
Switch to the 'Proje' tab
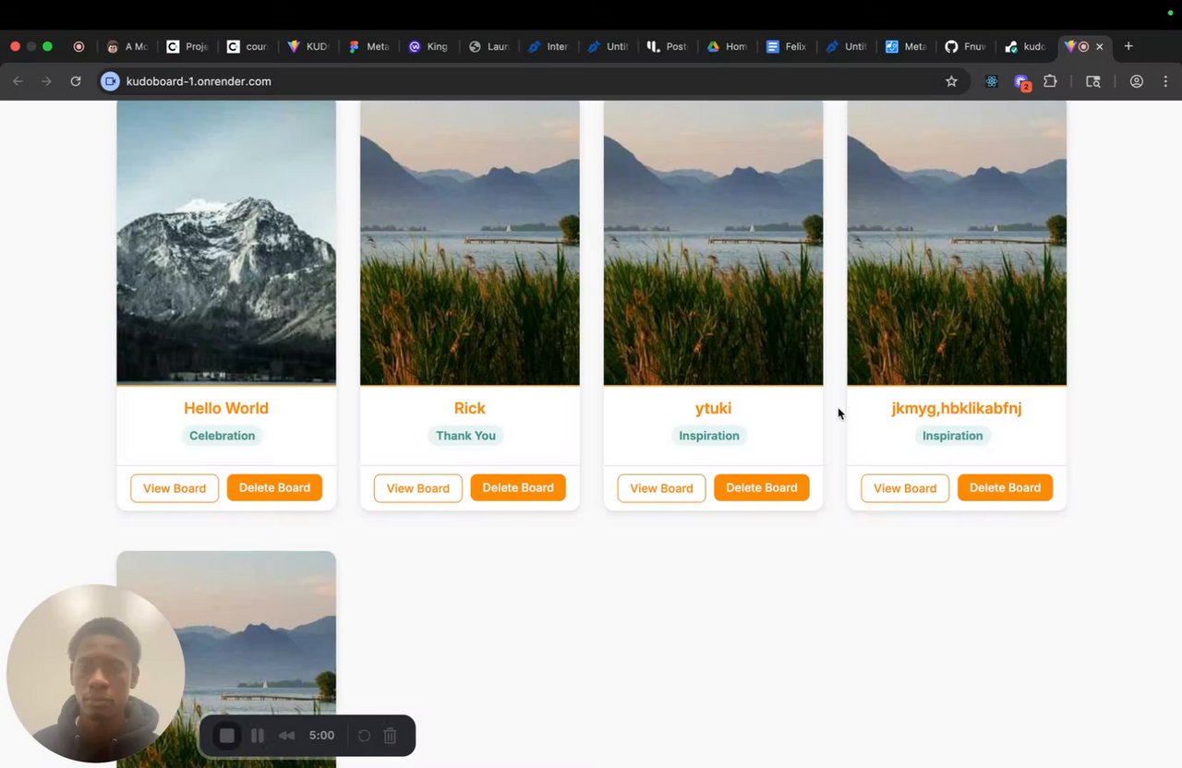point(188,46)
